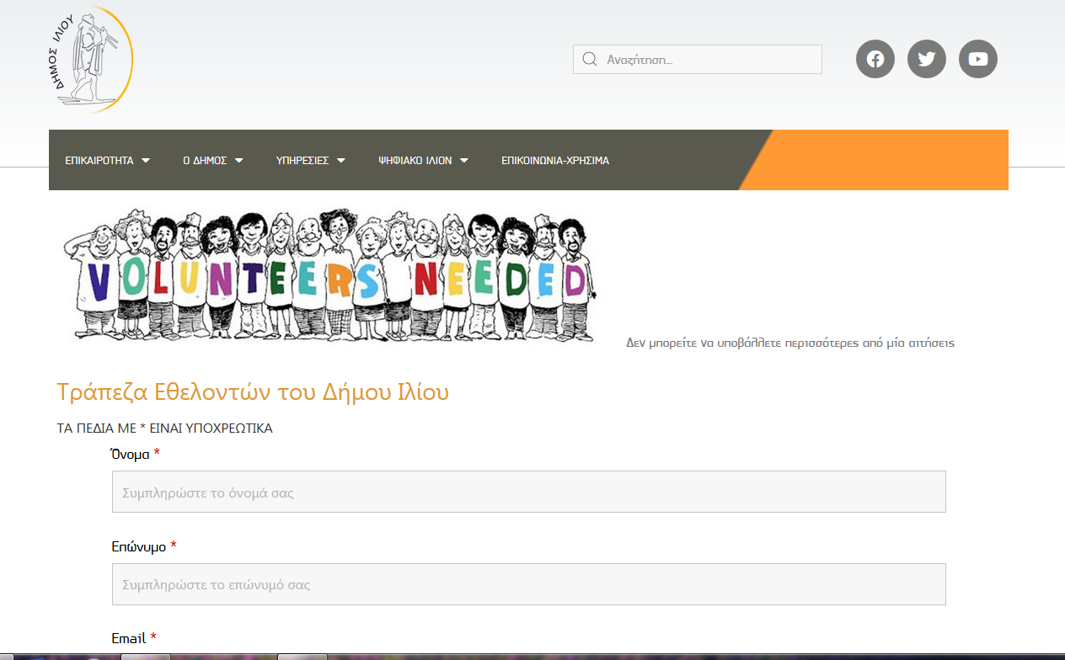Focus the Επώνυμο surname input field

[528, 584]
